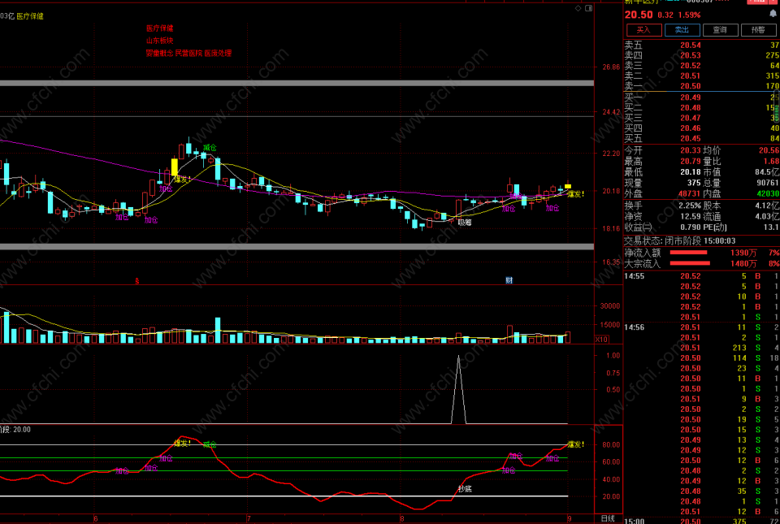Click the 均价 20.56 value

(x=769, y=150)
